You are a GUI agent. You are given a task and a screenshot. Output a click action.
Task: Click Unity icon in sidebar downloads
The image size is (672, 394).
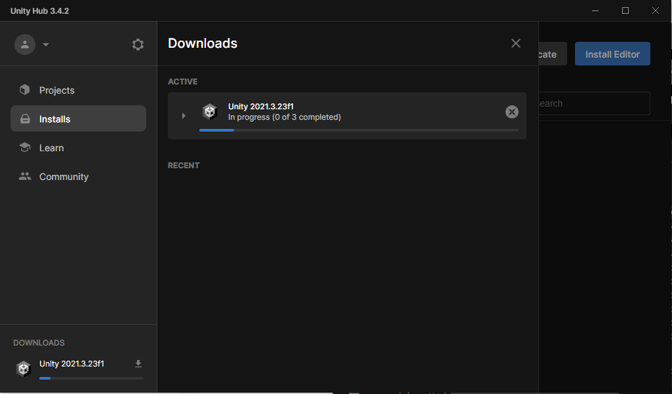tap(24, 368)
